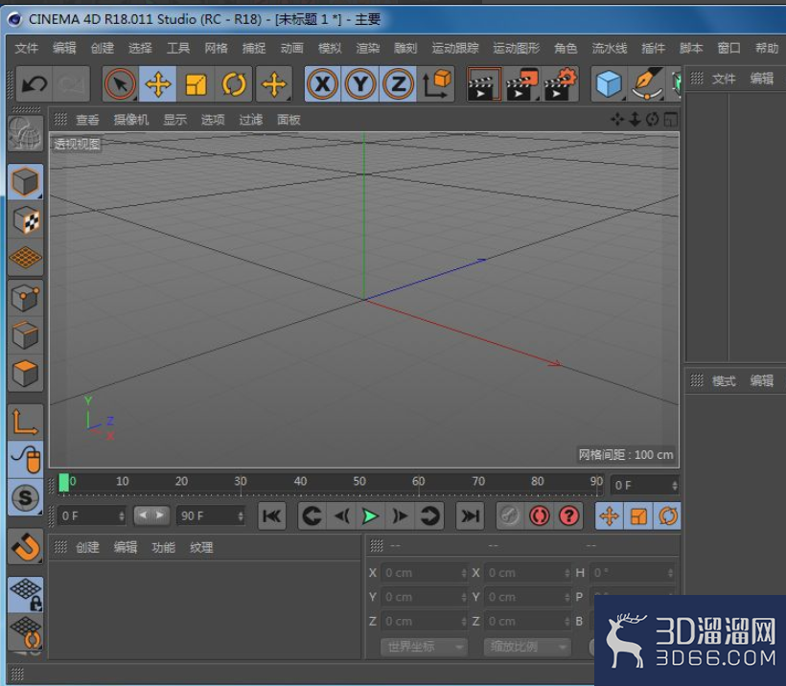The height and width of the screenshot is (686, 786).
Task: Open viewport 面板 menu
Action: click(289, 120)
